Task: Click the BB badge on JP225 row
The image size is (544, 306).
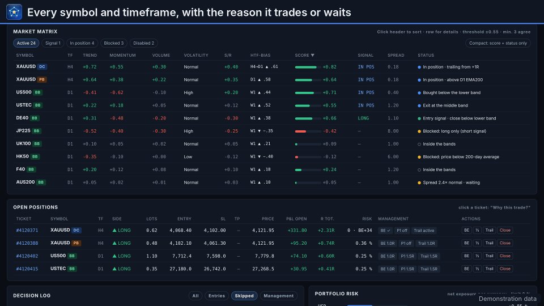Action: pos(36,131)
